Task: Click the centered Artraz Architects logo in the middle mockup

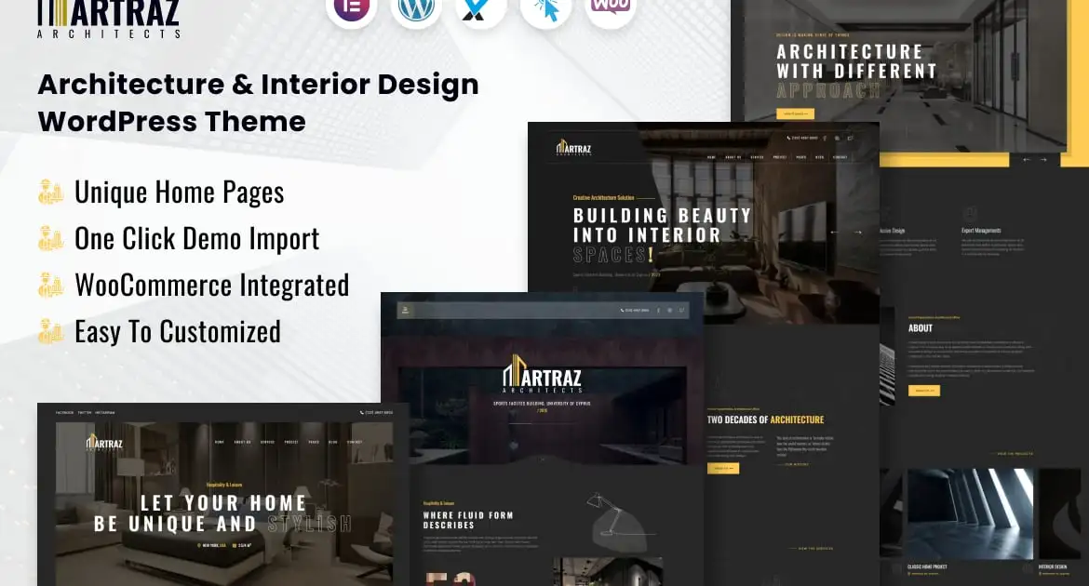Action: pos(543,375)
